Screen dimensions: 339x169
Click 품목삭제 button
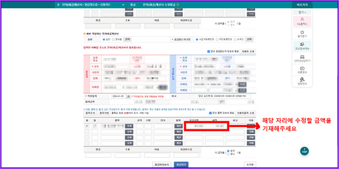(104, 113)
